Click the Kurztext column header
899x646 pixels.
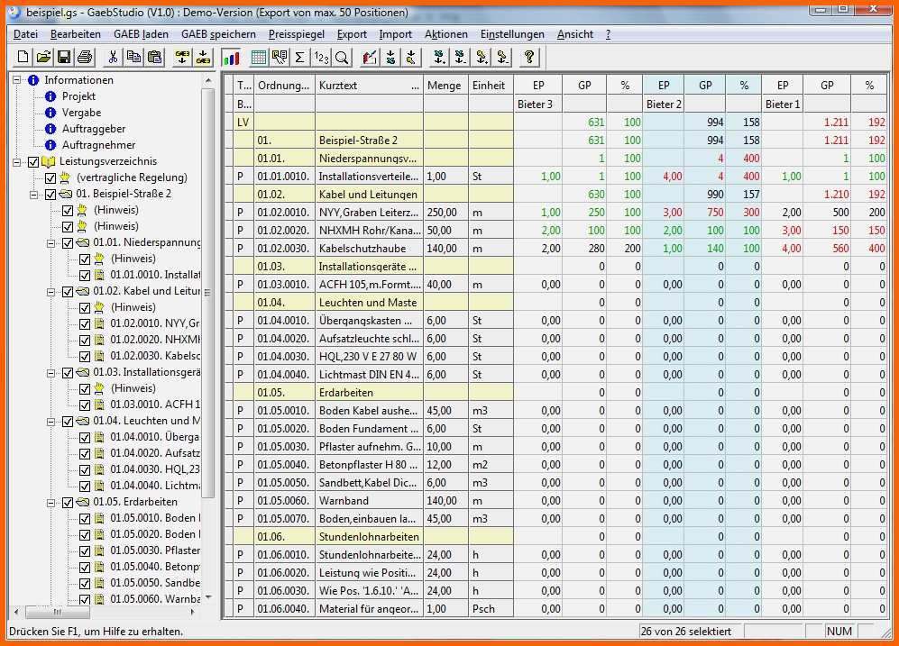369,86
